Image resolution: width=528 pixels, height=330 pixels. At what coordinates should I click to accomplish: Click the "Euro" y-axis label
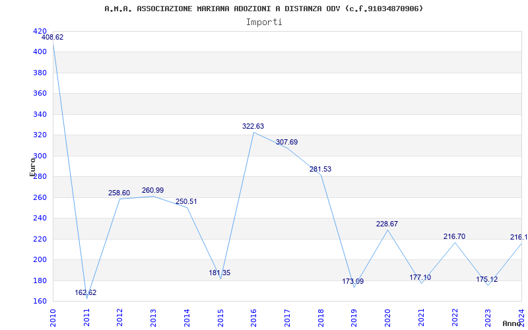[x=32, y=166]
